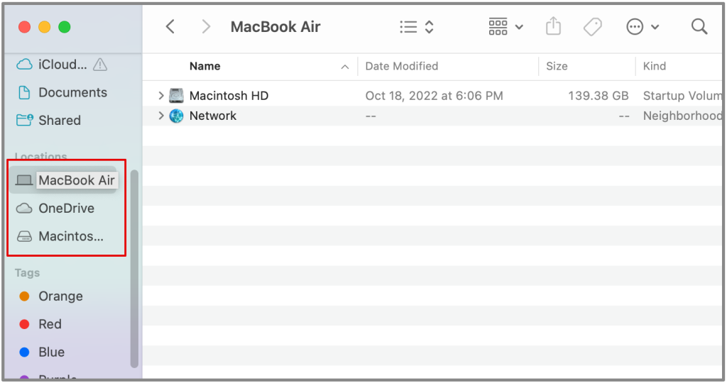Expand the Macintosh HD disclosure arrow
This screenshot has height=383, width=727.
click(161, 96)
